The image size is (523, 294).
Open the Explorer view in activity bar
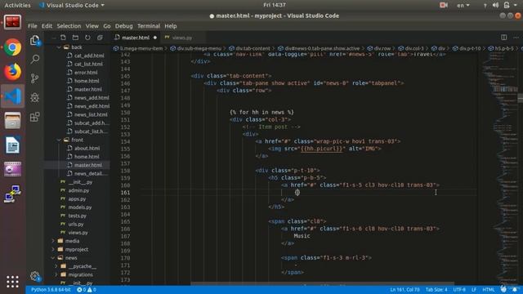[34, 40]
